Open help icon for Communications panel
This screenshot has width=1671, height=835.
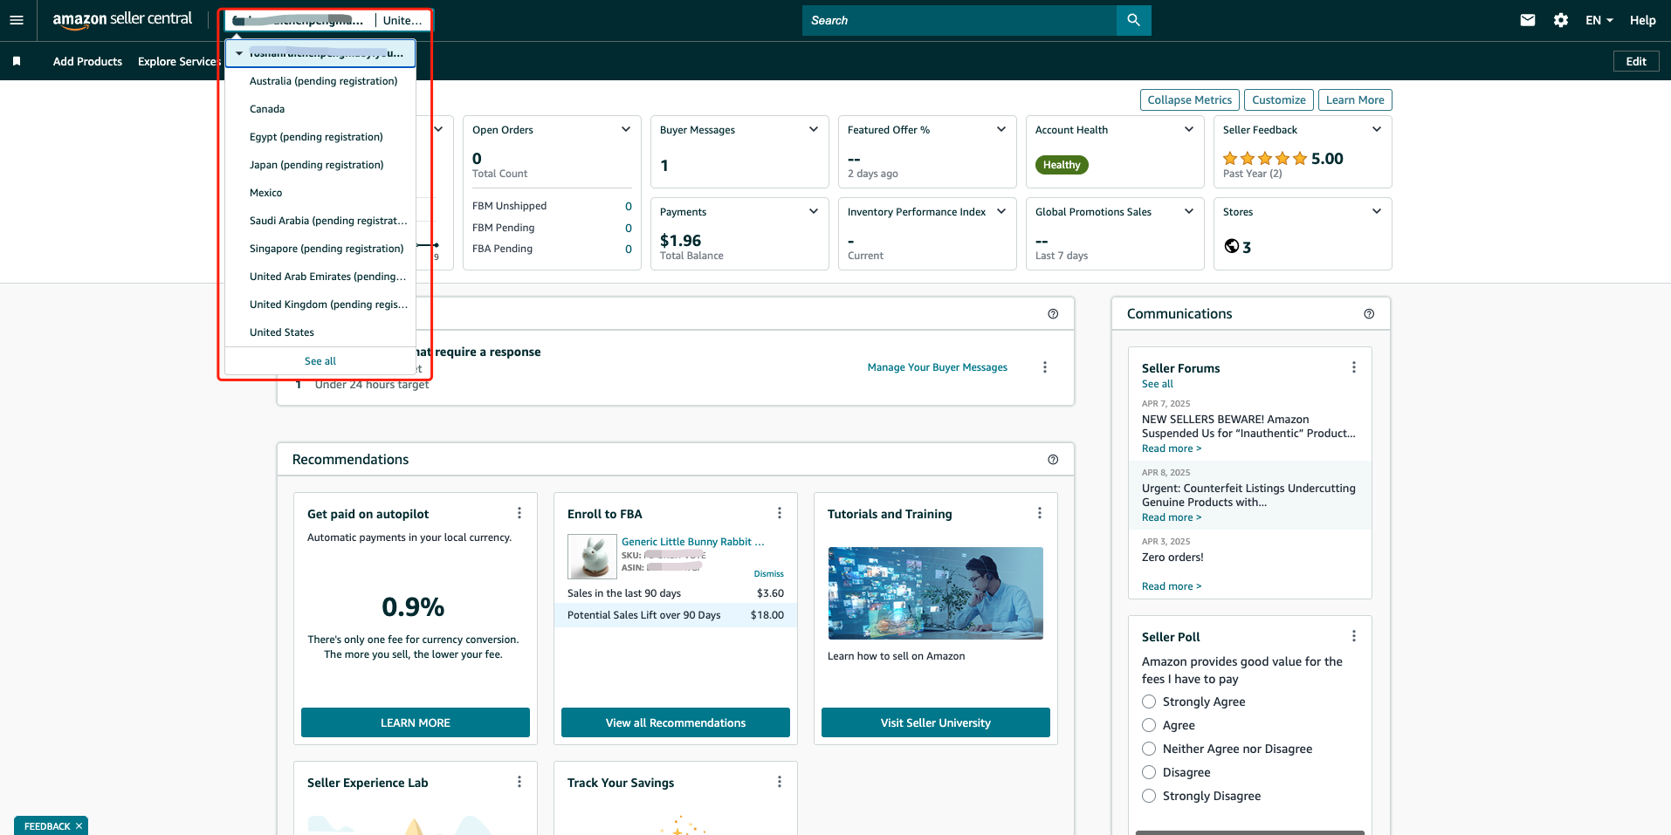click(x=1369, y=314)
